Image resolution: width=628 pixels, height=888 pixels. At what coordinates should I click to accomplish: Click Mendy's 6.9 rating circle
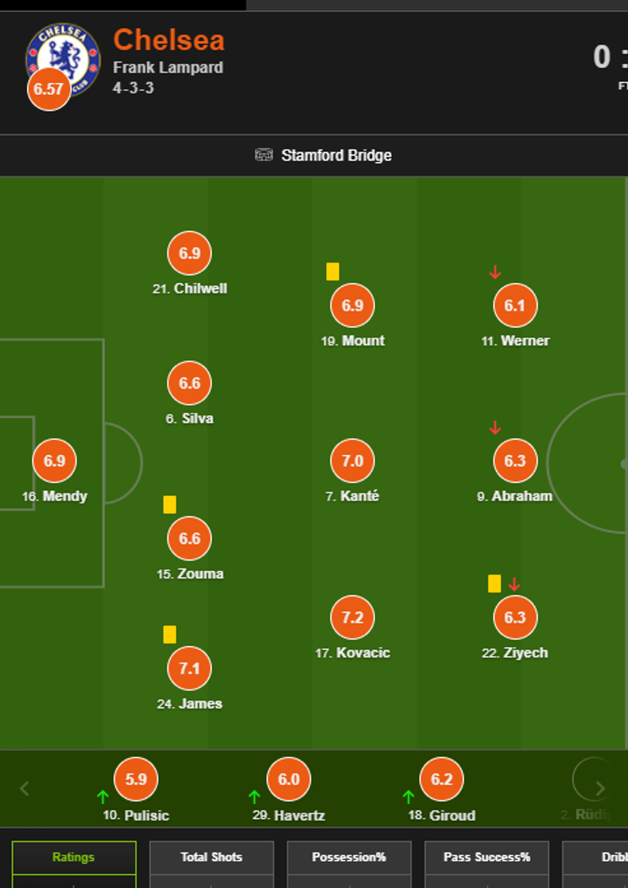coord(54,461)
